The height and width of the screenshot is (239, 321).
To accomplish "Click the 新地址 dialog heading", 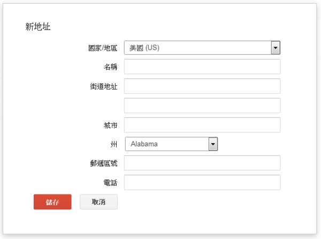I will (x=37, y=26).
